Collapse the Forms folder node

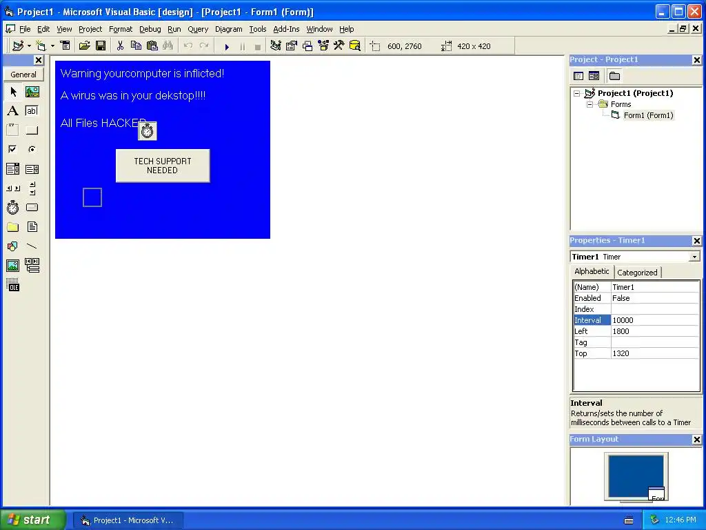point(590,105)
